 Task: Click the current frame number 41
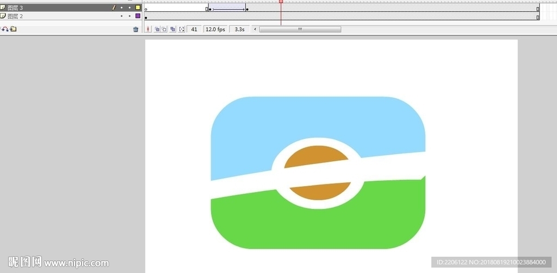point(194,29)
